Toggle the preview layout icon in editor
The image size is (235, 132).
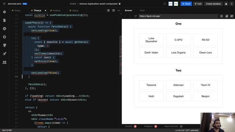pyautogui.click(x=113, y=11)
